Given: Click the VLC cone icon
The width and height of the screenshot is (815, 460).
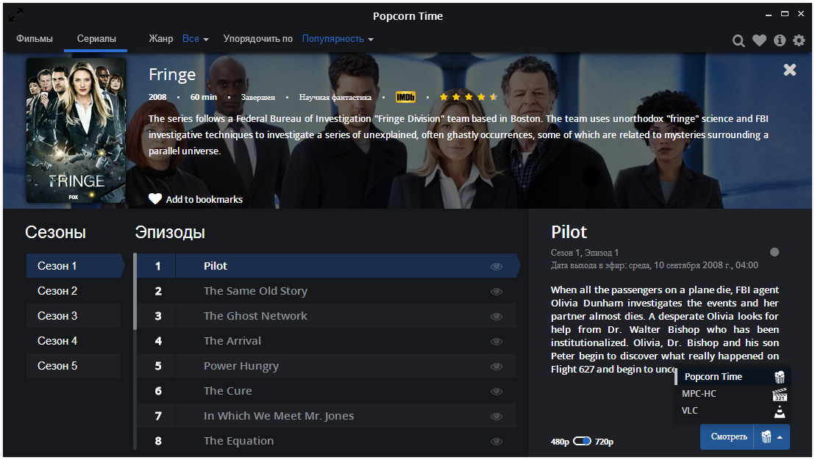Looking at the screenshot, I should [x=780, y=412].
